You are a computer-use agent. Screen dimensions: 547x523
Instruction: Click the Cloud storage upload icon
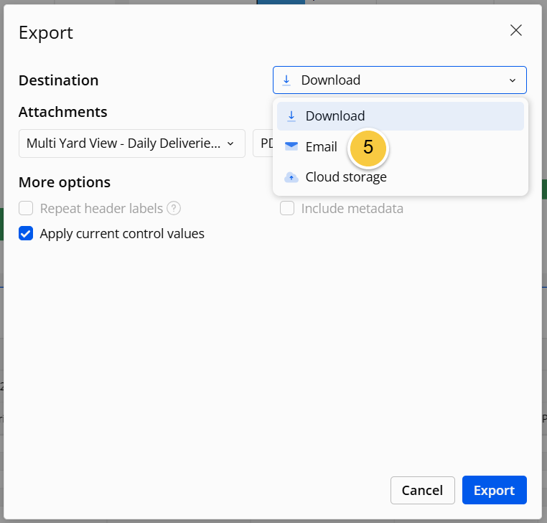[291, 177]
